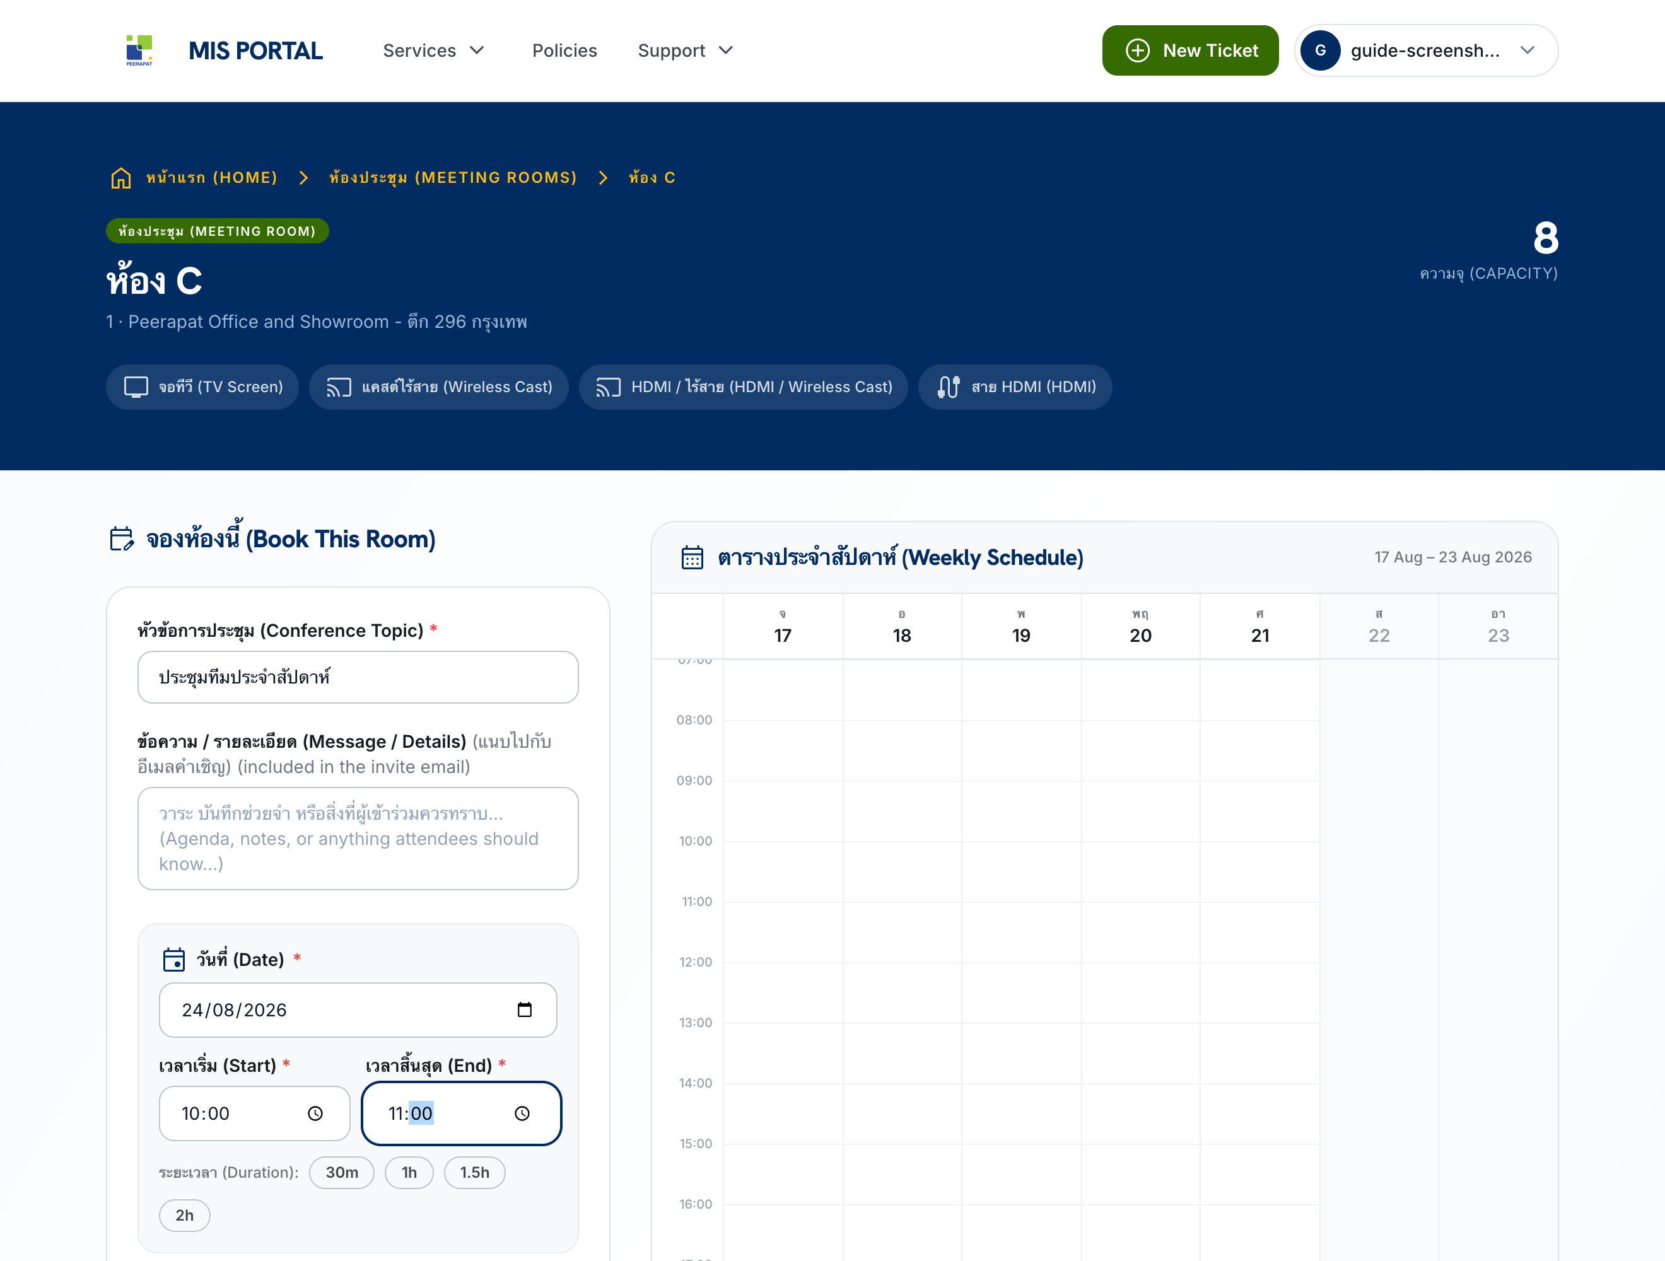1665x1261 pixels.
Task: Click the 10:00 time label in schedule
Action: (696, 841)
